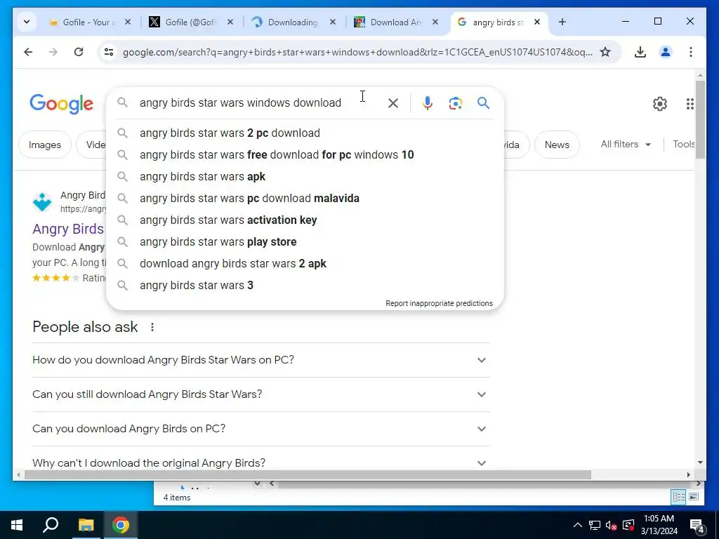Open Chrome three-dot menu
This screenshot has height=539, width=719.
point(691,52)
